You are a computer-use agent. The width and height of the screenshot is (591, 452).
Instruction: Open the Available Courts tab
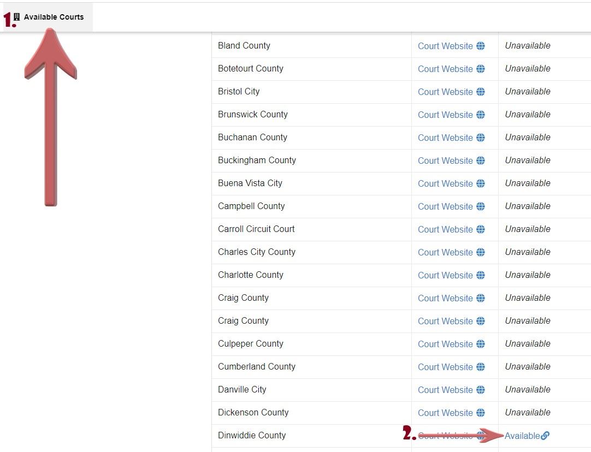(x=54, y=17)
